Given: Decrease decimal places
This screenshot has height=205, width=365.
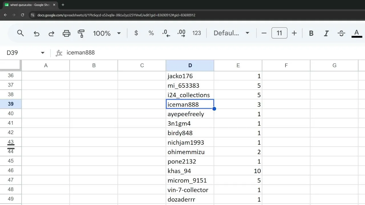Looking at the screenshot, I should point(166,33).
